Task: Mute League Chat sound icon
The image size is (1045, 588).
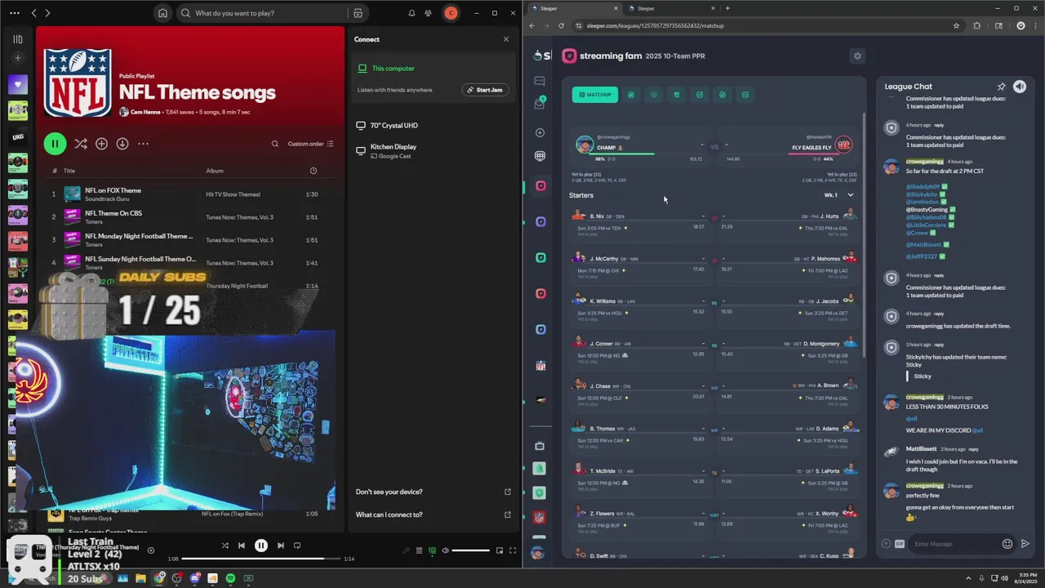Action: tap(1020, 87)
